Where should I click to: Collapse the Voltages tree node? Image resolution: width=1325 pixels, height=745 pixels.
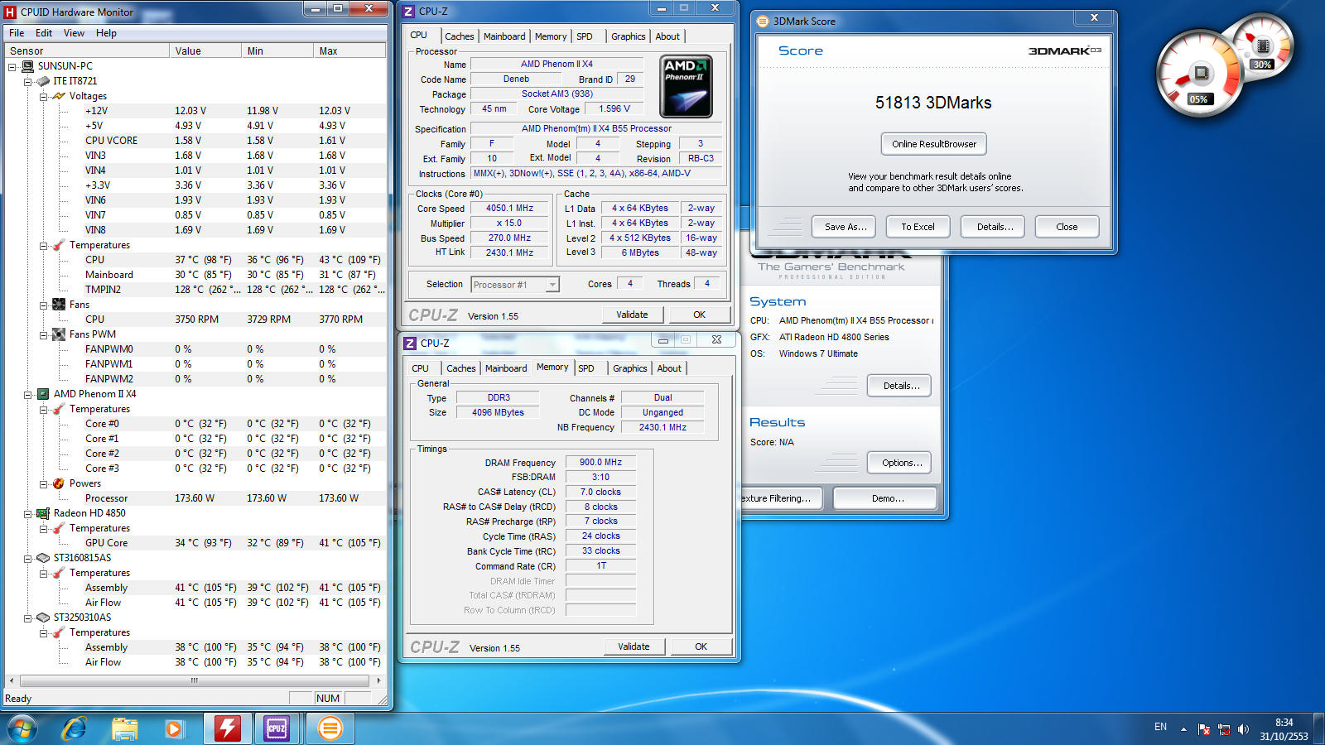43,96
